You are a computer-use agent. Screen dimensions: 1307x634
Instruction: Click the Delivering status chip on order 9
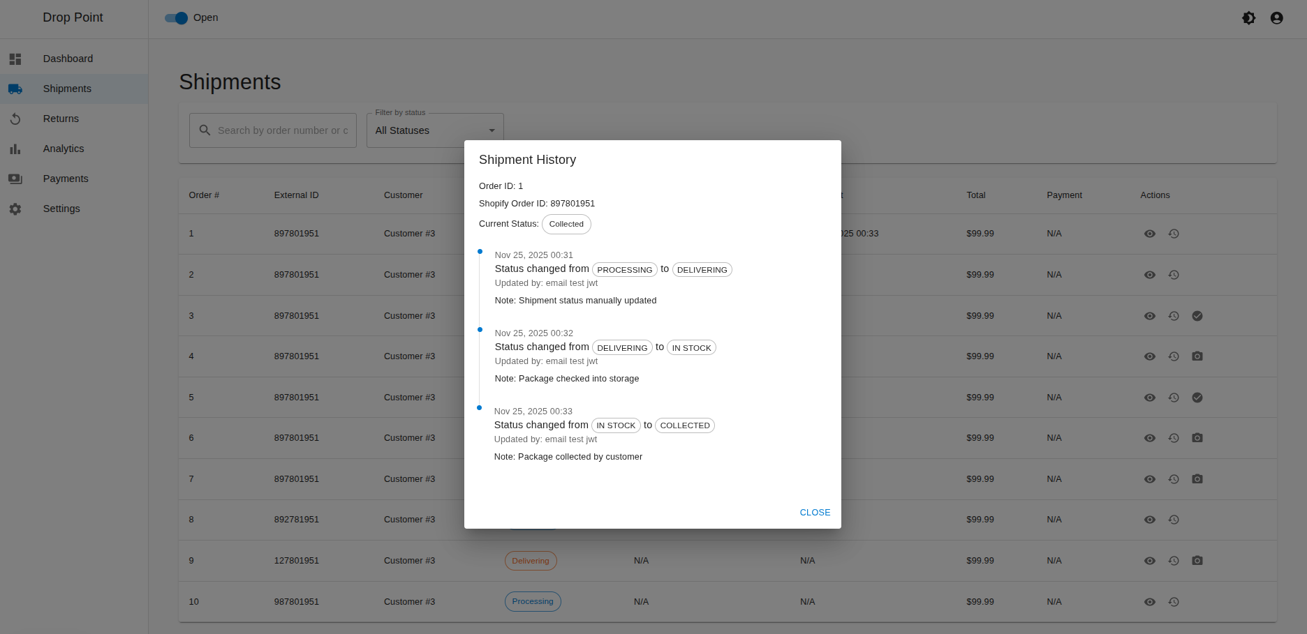(531, 561)
